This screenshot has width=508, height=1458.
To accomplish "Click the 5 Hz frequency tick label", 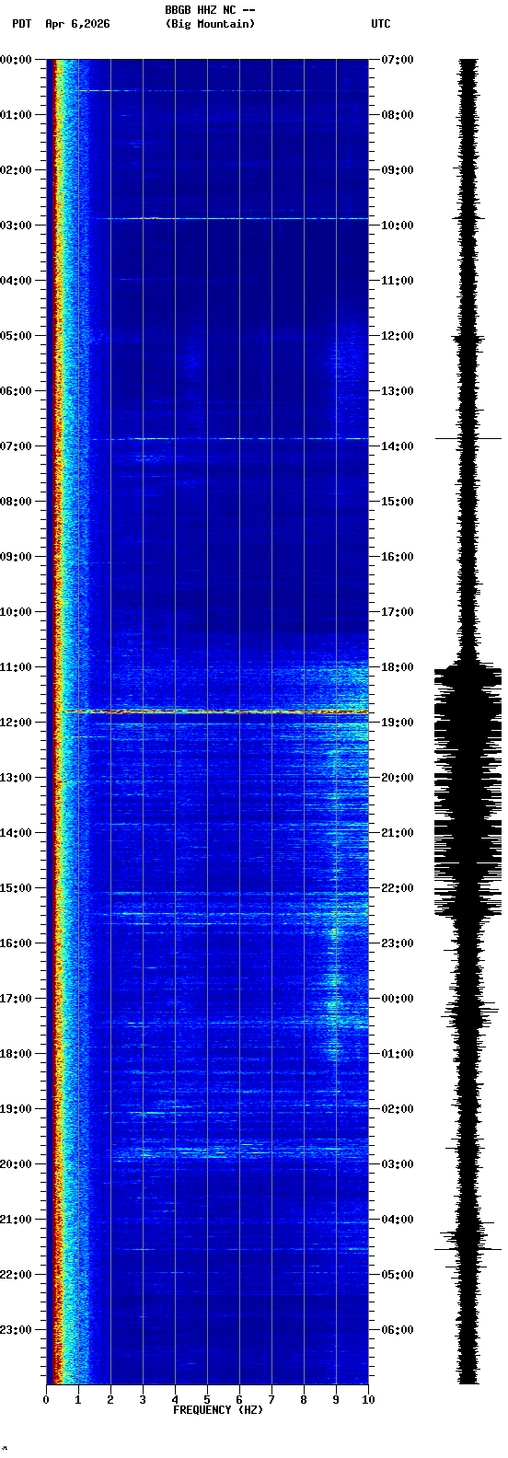I will click(x=207, y=1399).
